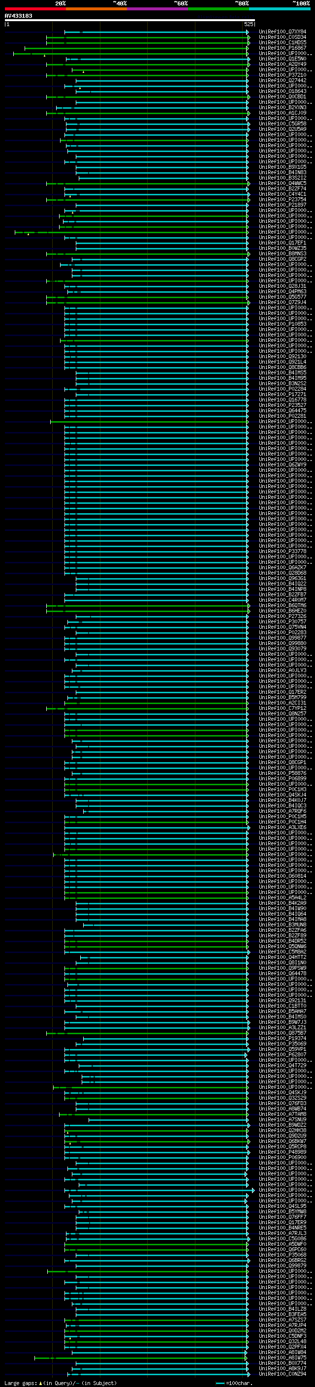315x1387 pixels.
Task: Open hit UniRef100_C1HDS5
Action: [x=283, y=42]
